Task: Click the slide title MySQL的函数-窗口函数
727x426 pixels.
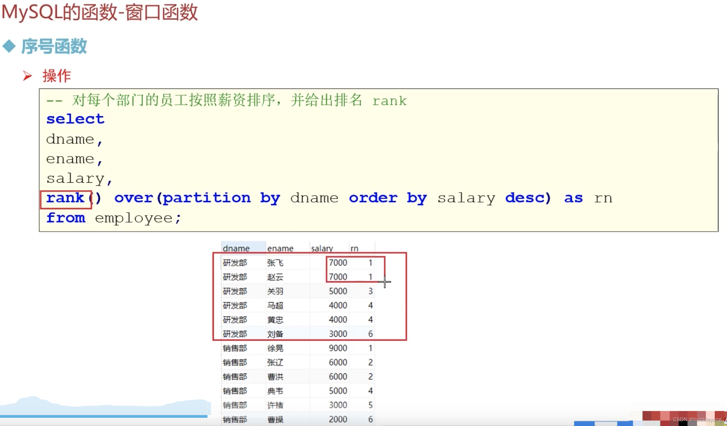Action: pos(100,13)
